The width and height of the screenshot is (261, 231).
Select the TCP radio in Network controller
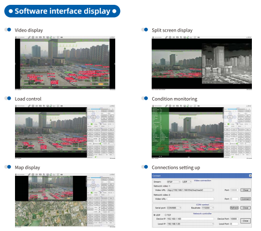pos(166,215)
